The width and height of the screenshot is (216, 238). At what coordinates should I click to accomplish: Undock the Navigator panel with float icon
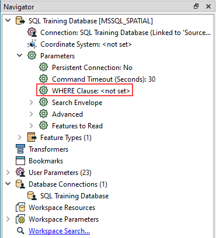point(196,6)
